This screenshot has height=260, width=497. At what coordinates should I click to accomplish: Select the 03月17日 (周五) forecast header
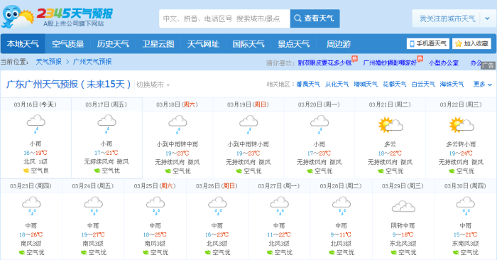point(106,104)
